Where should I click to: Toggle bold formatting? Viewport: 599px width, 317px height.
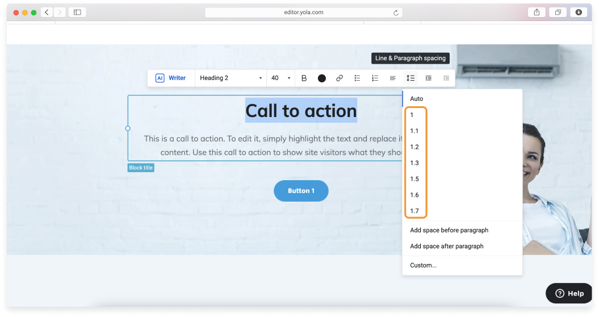[304, 78]
